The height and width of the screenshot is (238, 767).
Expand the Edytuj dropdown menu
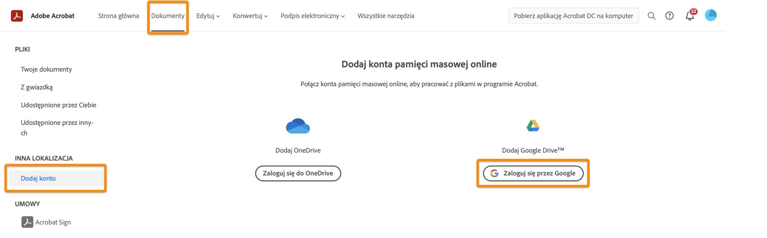(x=208, y=16)
